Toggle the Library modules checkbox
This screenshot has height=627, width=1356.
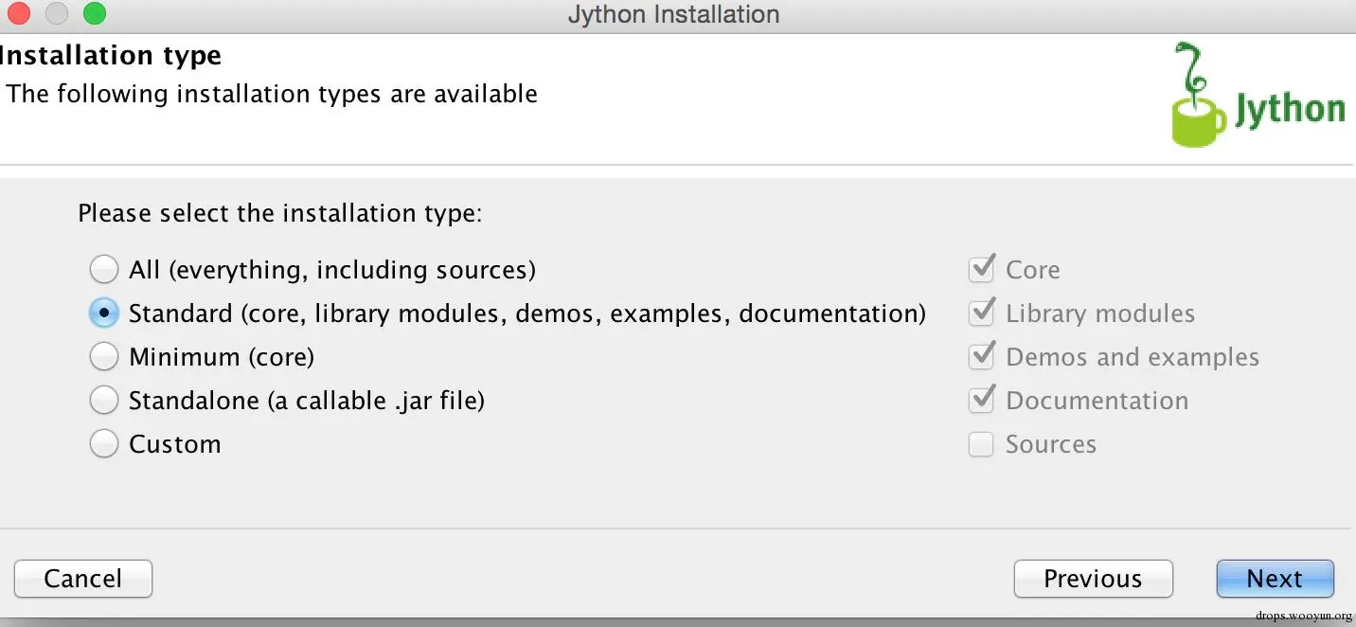tap(981, 313)
